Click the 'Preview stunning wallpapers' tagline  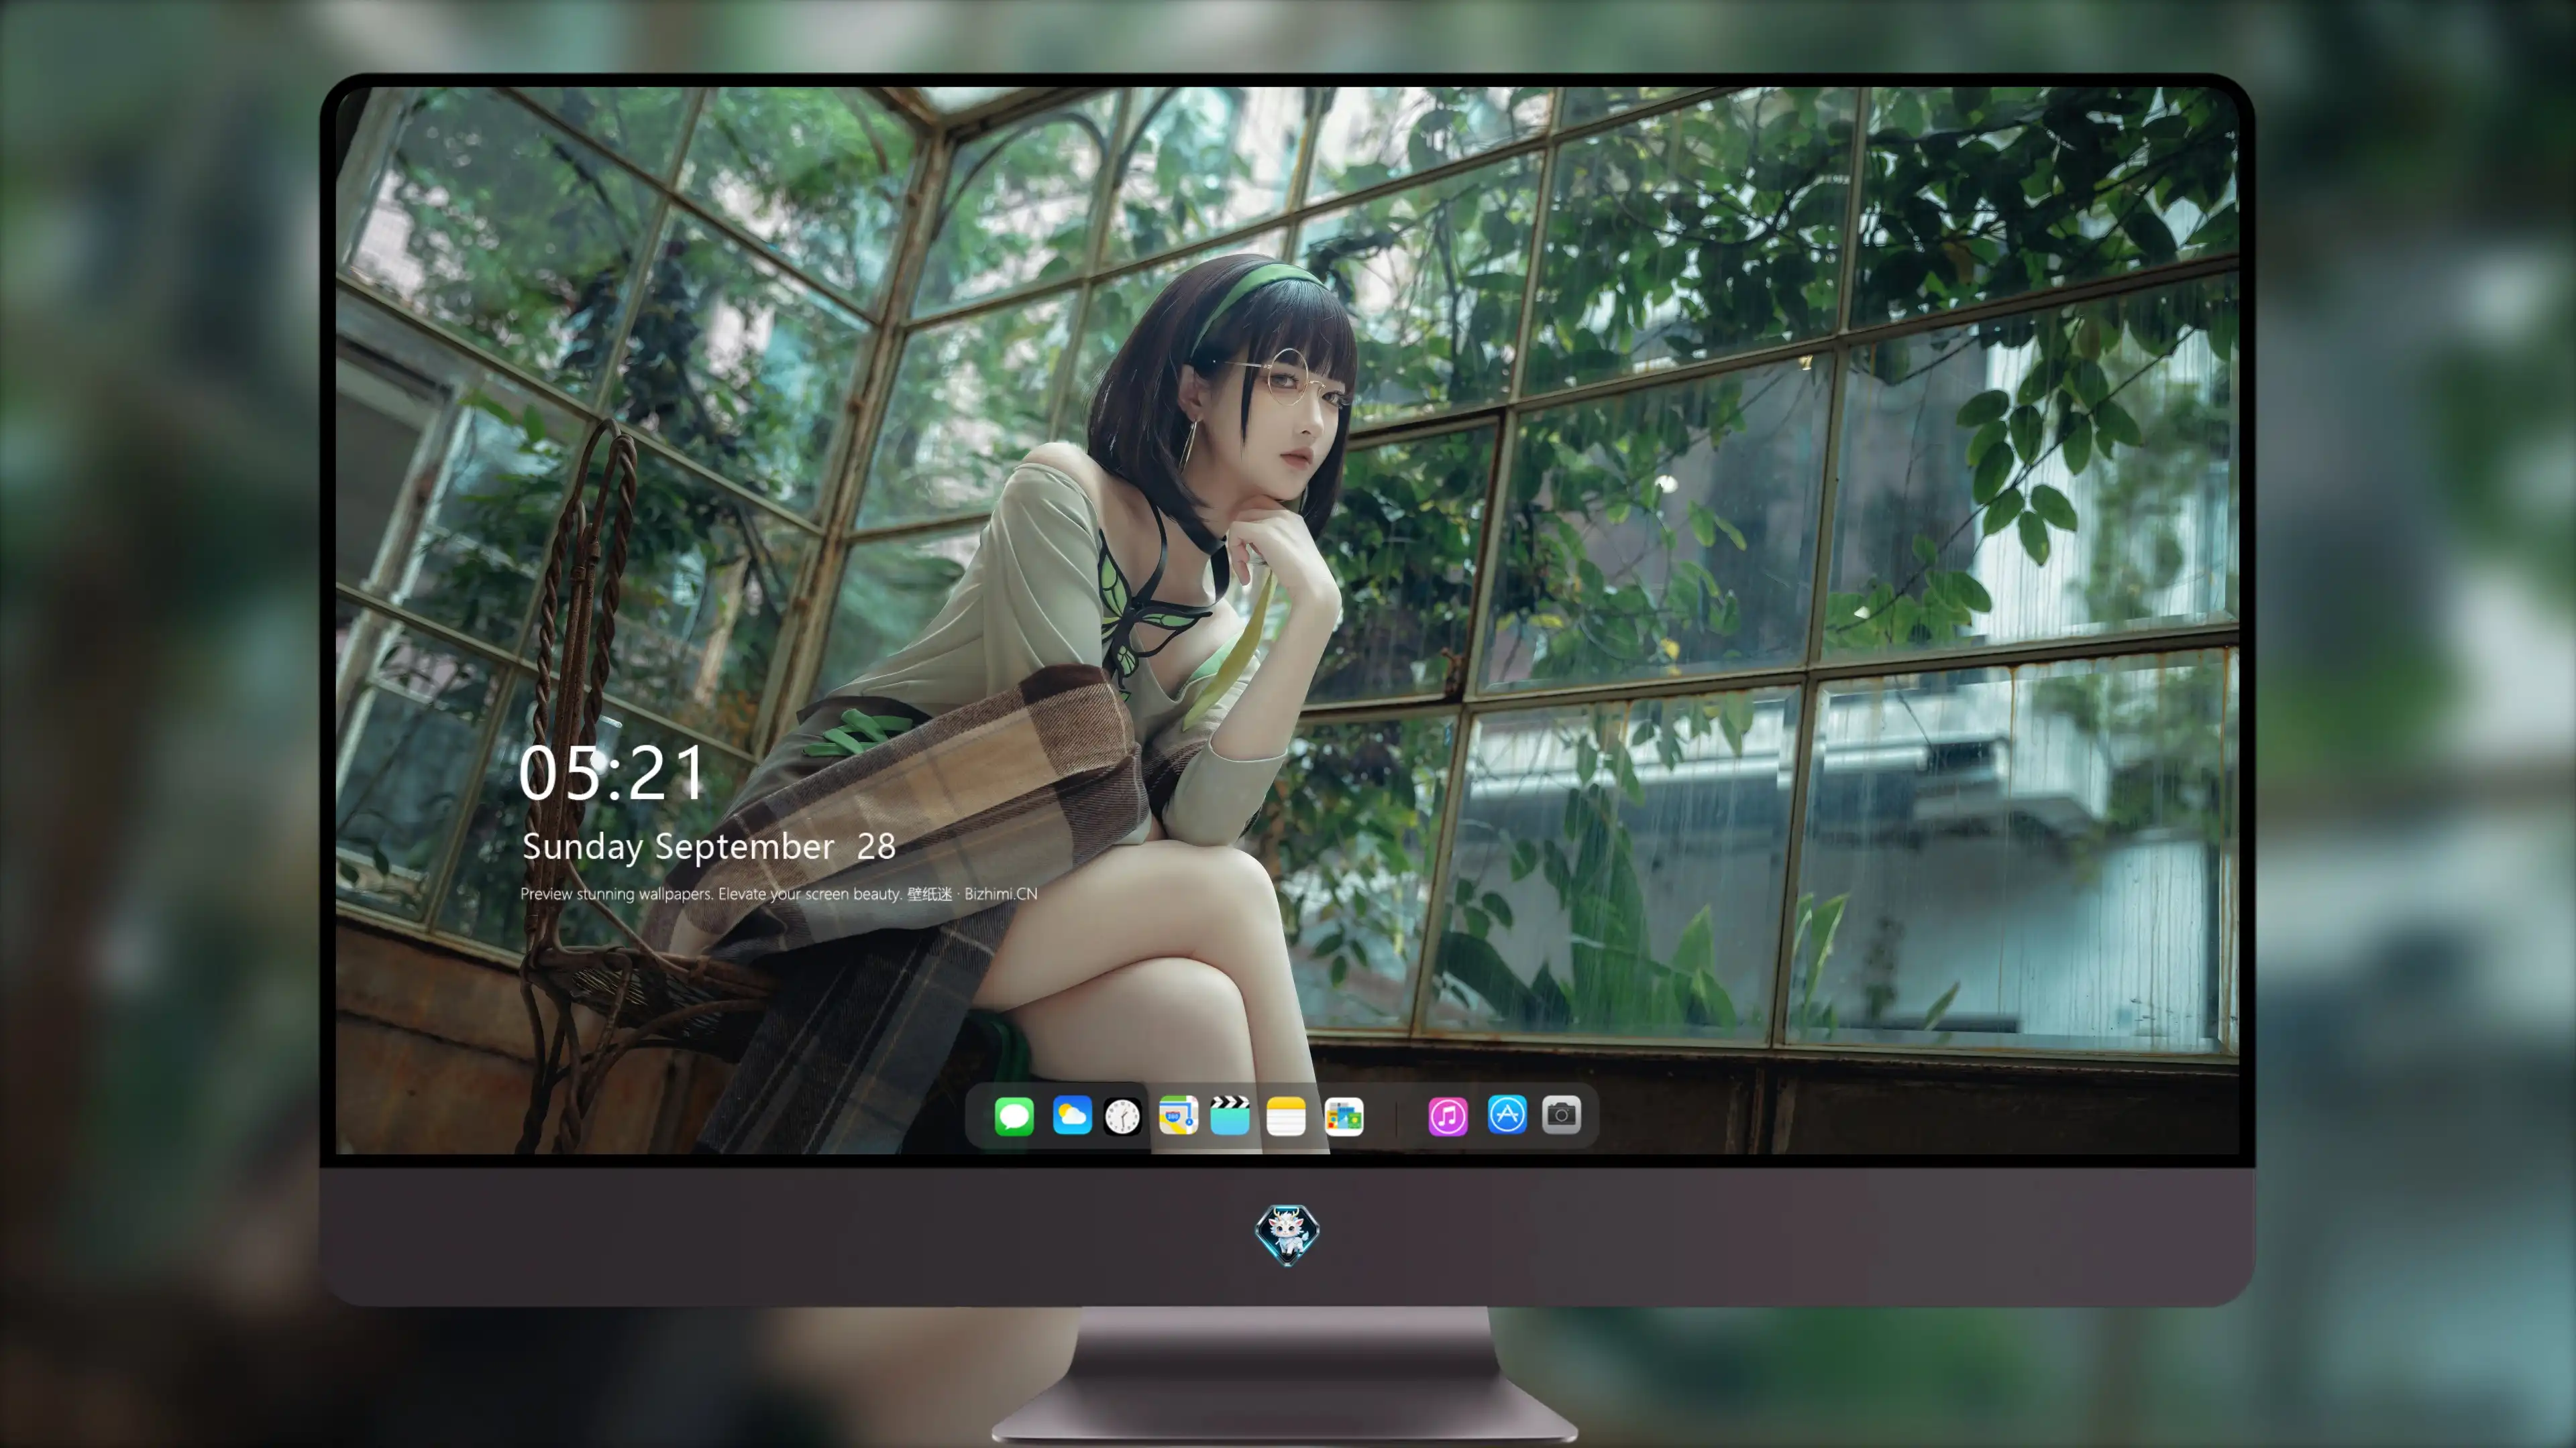tap(616, 894)
